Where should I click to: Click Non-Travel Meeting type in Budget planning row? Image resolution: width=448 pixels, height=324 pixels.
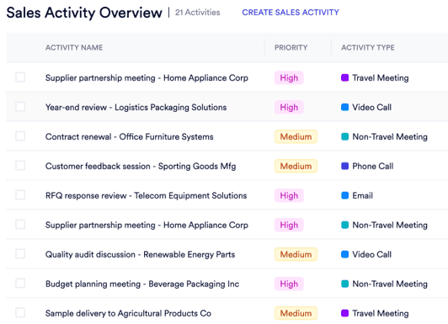pos(390,284)
